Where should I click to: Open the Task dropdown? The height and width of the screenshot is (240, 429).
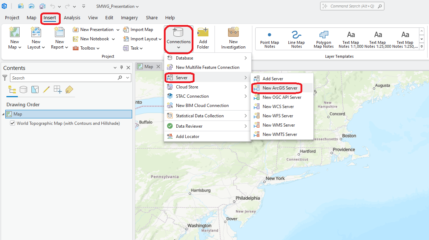coord(133,48)
